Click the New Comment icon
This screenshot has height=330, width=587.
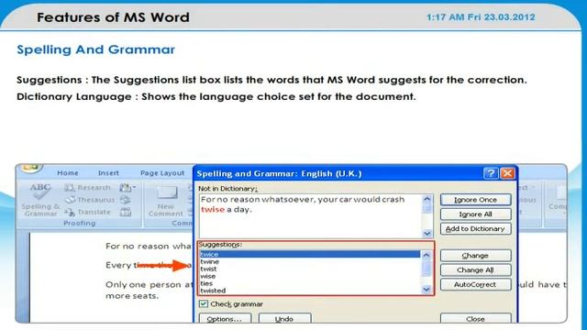click(x=167, y=192)
